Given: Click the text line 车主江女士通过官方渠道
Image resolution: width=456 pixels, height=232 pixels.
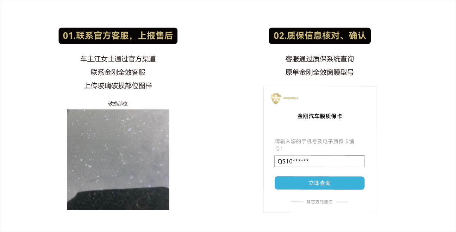Looking at the screenshot, I should [x=118, y=59].
